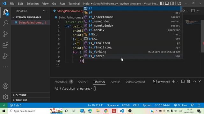
Task: Choose if_nametoindex suggestion
Action: pos(133,26)
